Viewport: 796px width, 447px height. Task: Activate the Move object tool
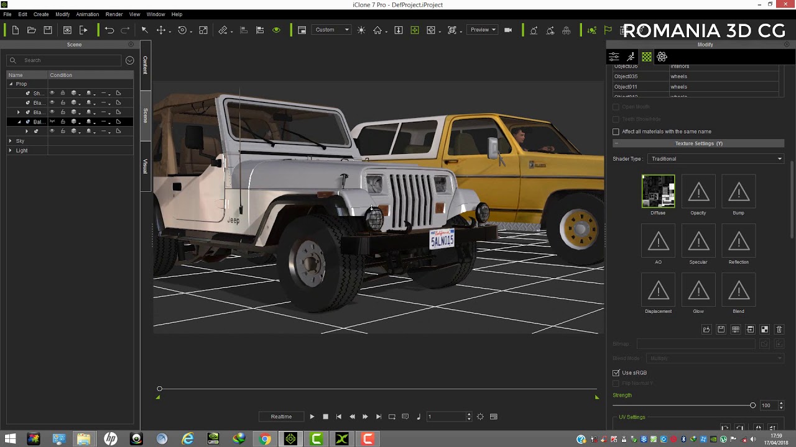(161, 30)
